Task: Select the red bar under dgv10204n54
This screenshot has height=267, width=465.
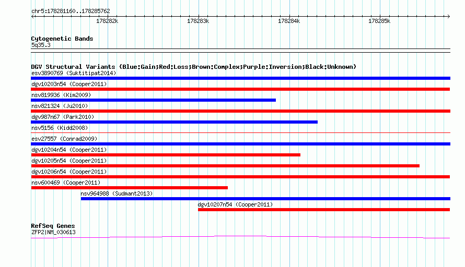Action: pyautogui.click(x=166, y=155)
